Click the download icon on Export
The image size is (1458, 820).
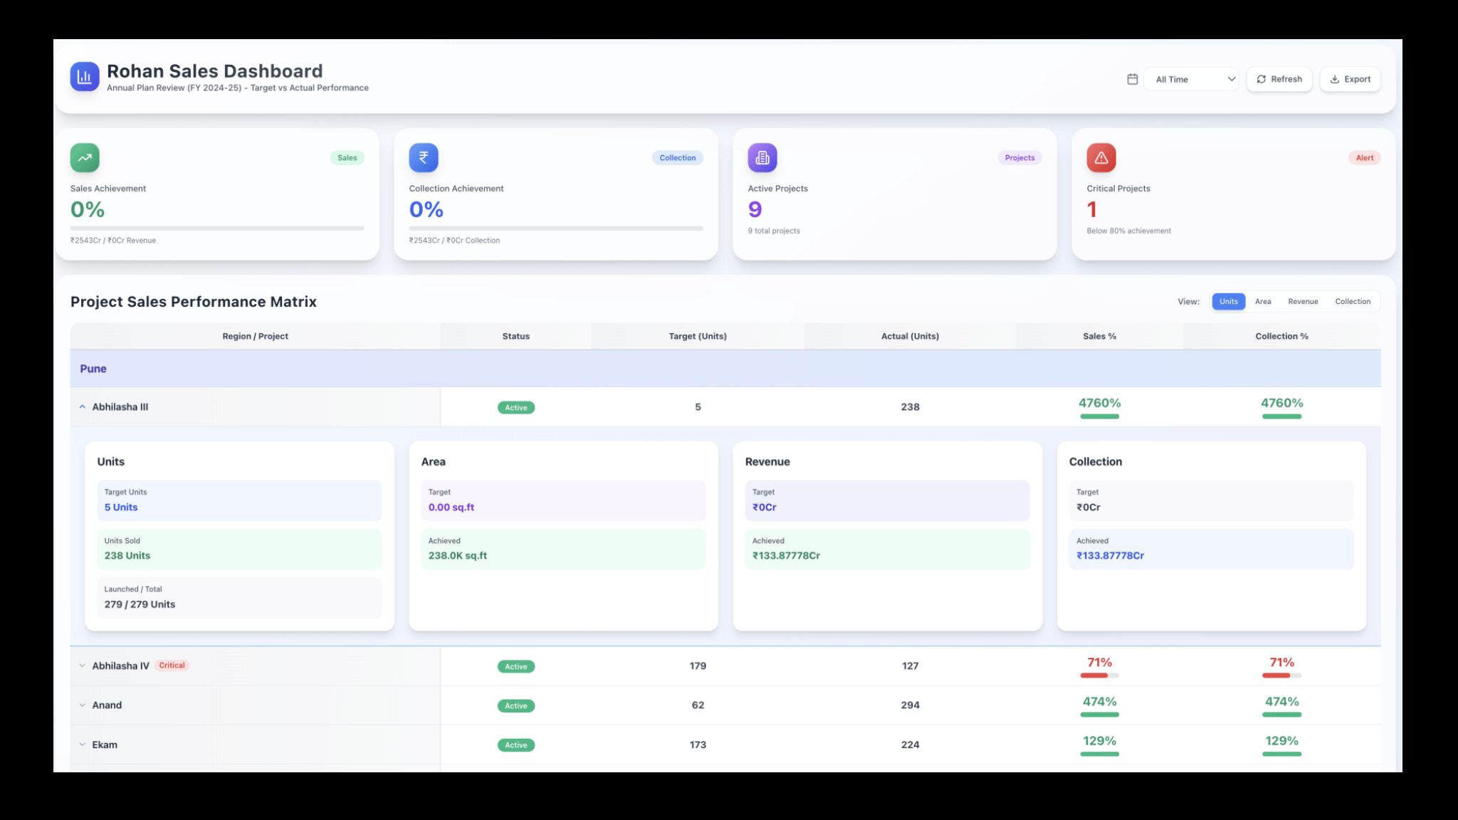point(1335,79)
